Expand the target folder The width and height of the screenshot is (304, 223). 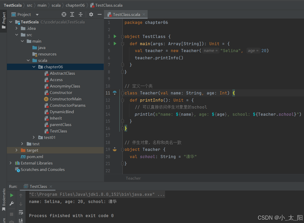click(x=16, y=150)
